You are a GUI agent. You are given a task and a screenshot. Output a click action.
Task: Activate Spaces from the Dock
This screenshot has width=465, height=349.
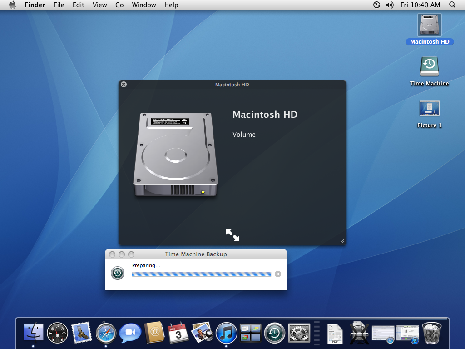(x=251, y=333)
